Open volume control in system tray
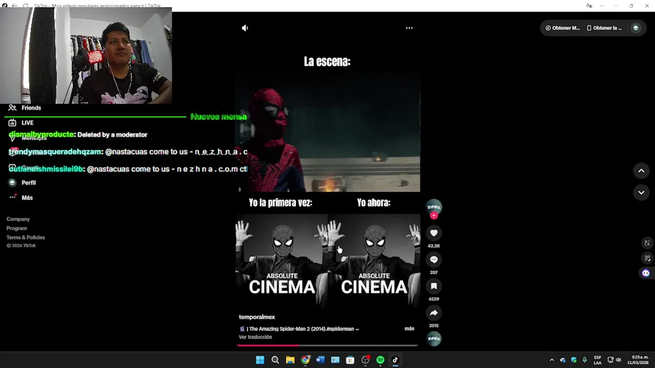Viewport: 655px width, 368px height. [x=618, y=360]
